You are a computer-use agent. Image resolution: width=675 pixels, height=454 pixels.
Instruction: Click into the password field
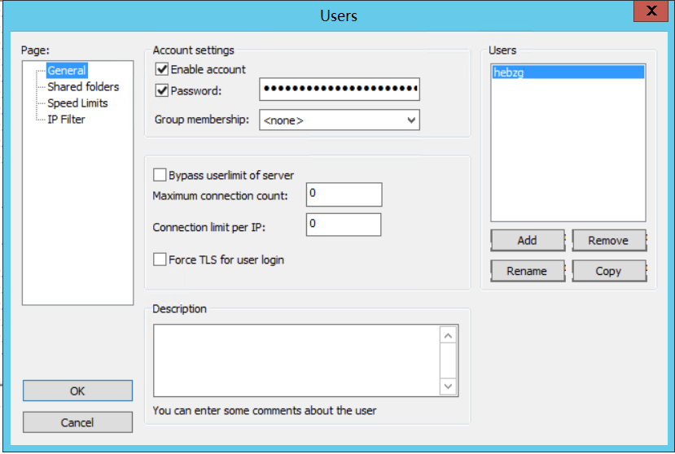pos(340,89)
